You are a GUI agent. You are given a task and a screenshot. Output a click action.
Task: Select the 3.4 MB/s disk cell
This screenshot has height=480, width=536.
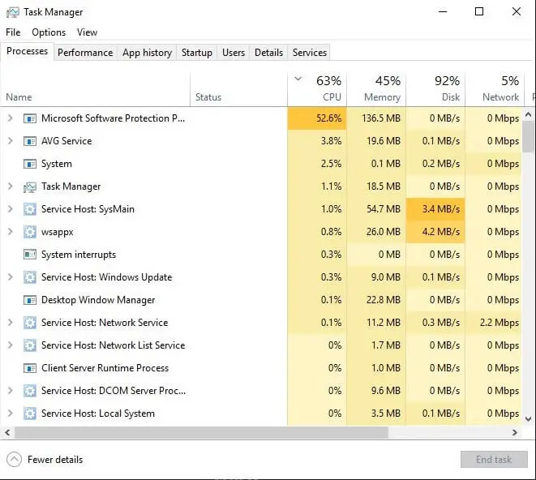click(435, 209)
